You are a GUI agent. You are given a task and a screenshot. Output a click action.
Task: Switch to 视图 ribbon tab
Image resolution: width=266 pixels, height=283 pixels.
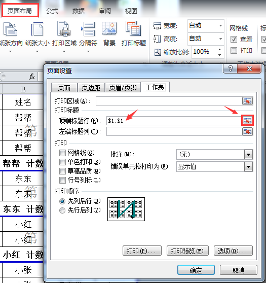[131, 11]
